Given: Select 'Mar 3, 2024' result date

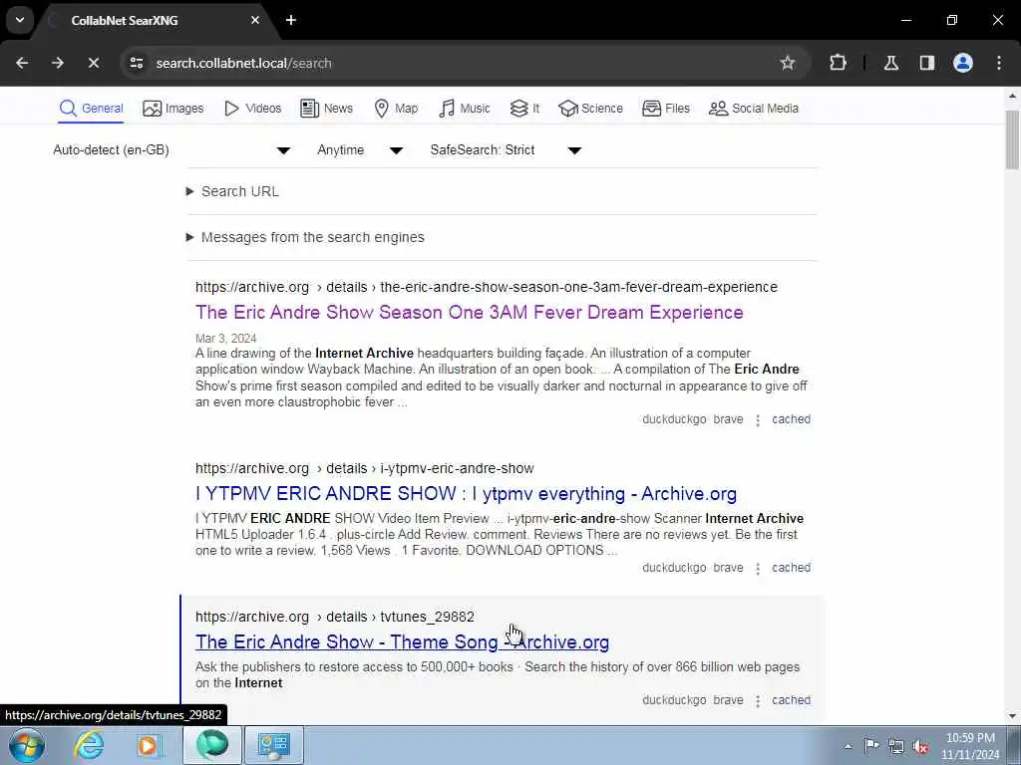Looking at the screenshot, I should coord(226,339).
